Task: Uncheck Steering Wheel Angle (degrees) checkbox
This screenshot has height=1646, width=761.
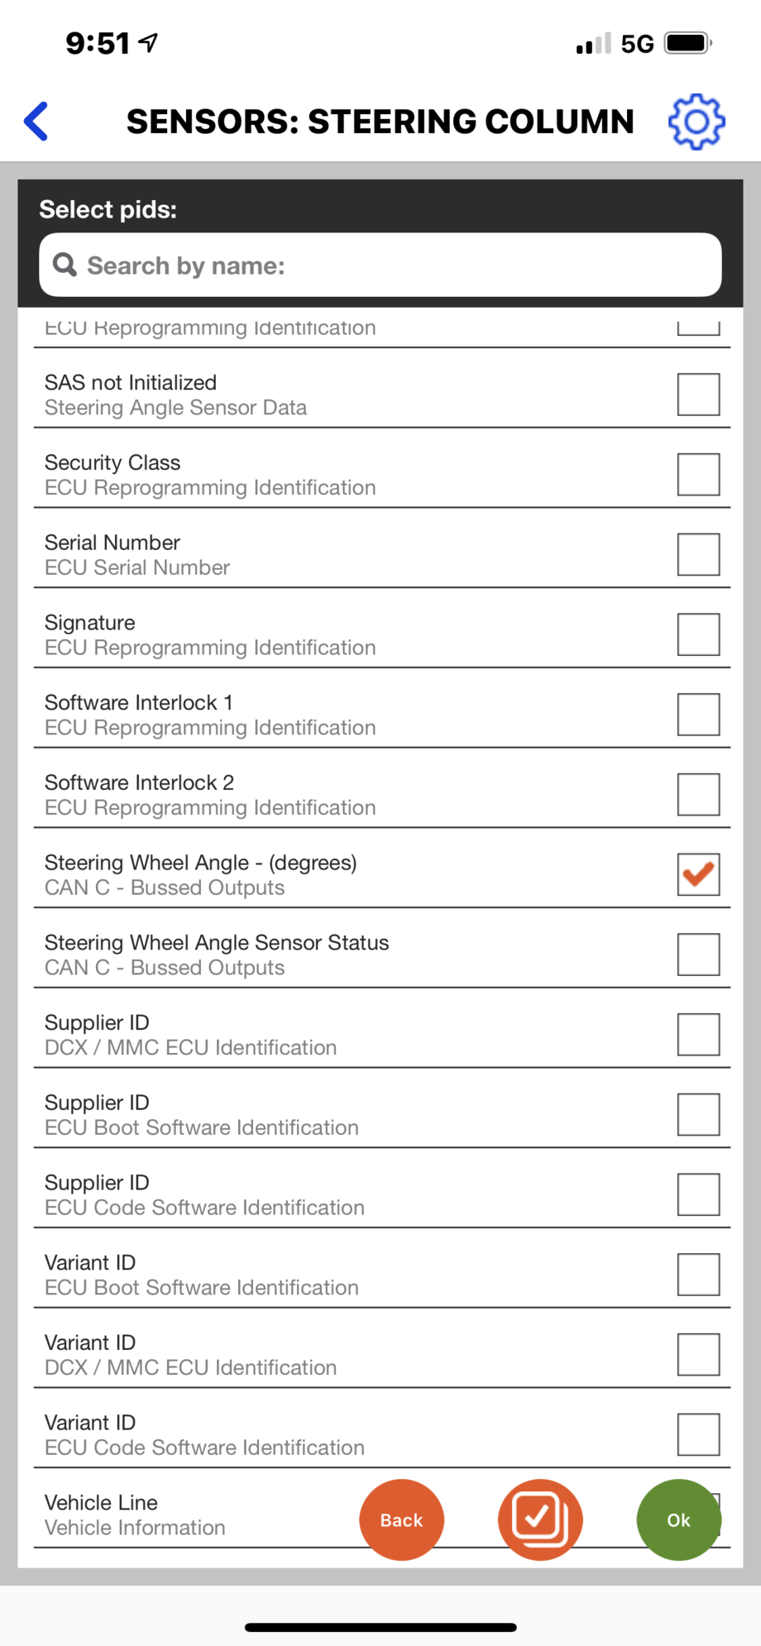Action: [698, 874]
